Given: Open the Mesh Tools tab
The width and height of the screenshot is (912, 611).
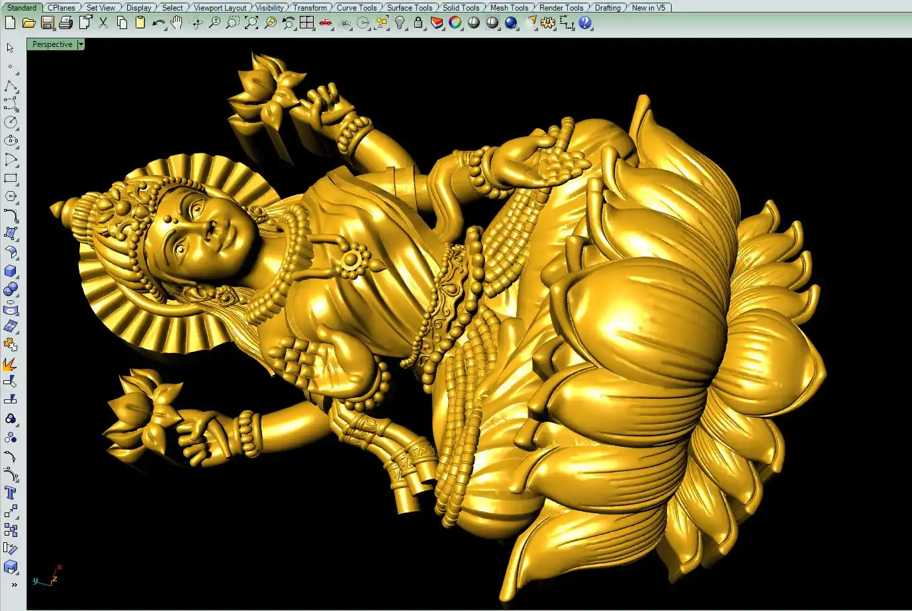Looking at the screenshot, I should point(509,8).
